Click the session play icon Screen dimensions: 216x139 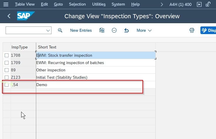pos(199,4)
